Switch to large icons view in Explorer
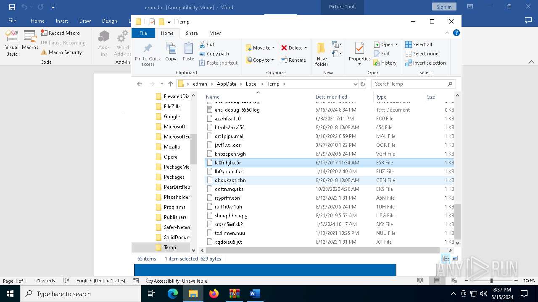 454,259
